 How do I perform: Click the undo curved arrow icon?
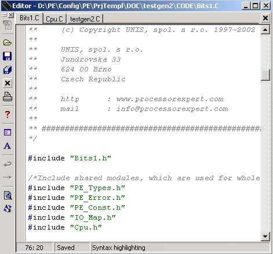[8, 164]
